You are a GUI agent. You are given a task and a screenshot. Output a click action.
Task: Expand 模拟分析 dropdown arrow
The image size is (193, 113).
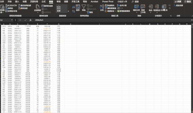137,12
